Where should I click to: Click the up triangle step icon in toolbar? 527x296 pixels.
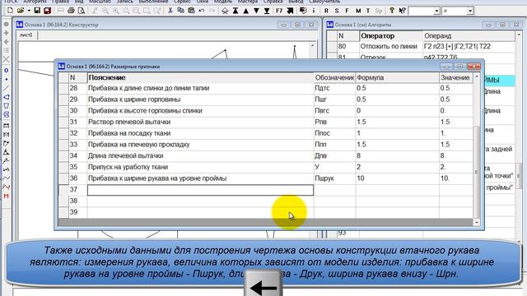tap(246, 11)
